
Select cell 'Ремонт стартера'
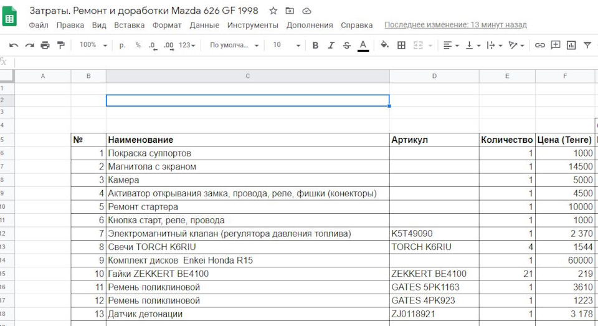[247, 207]
